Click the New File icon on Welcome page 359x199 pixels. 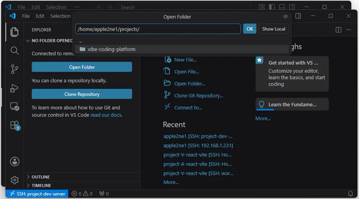(167, 60)
